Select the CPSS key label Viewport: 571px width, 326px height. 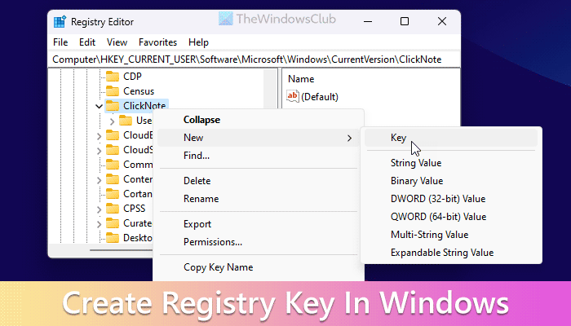tap(135, 209)
